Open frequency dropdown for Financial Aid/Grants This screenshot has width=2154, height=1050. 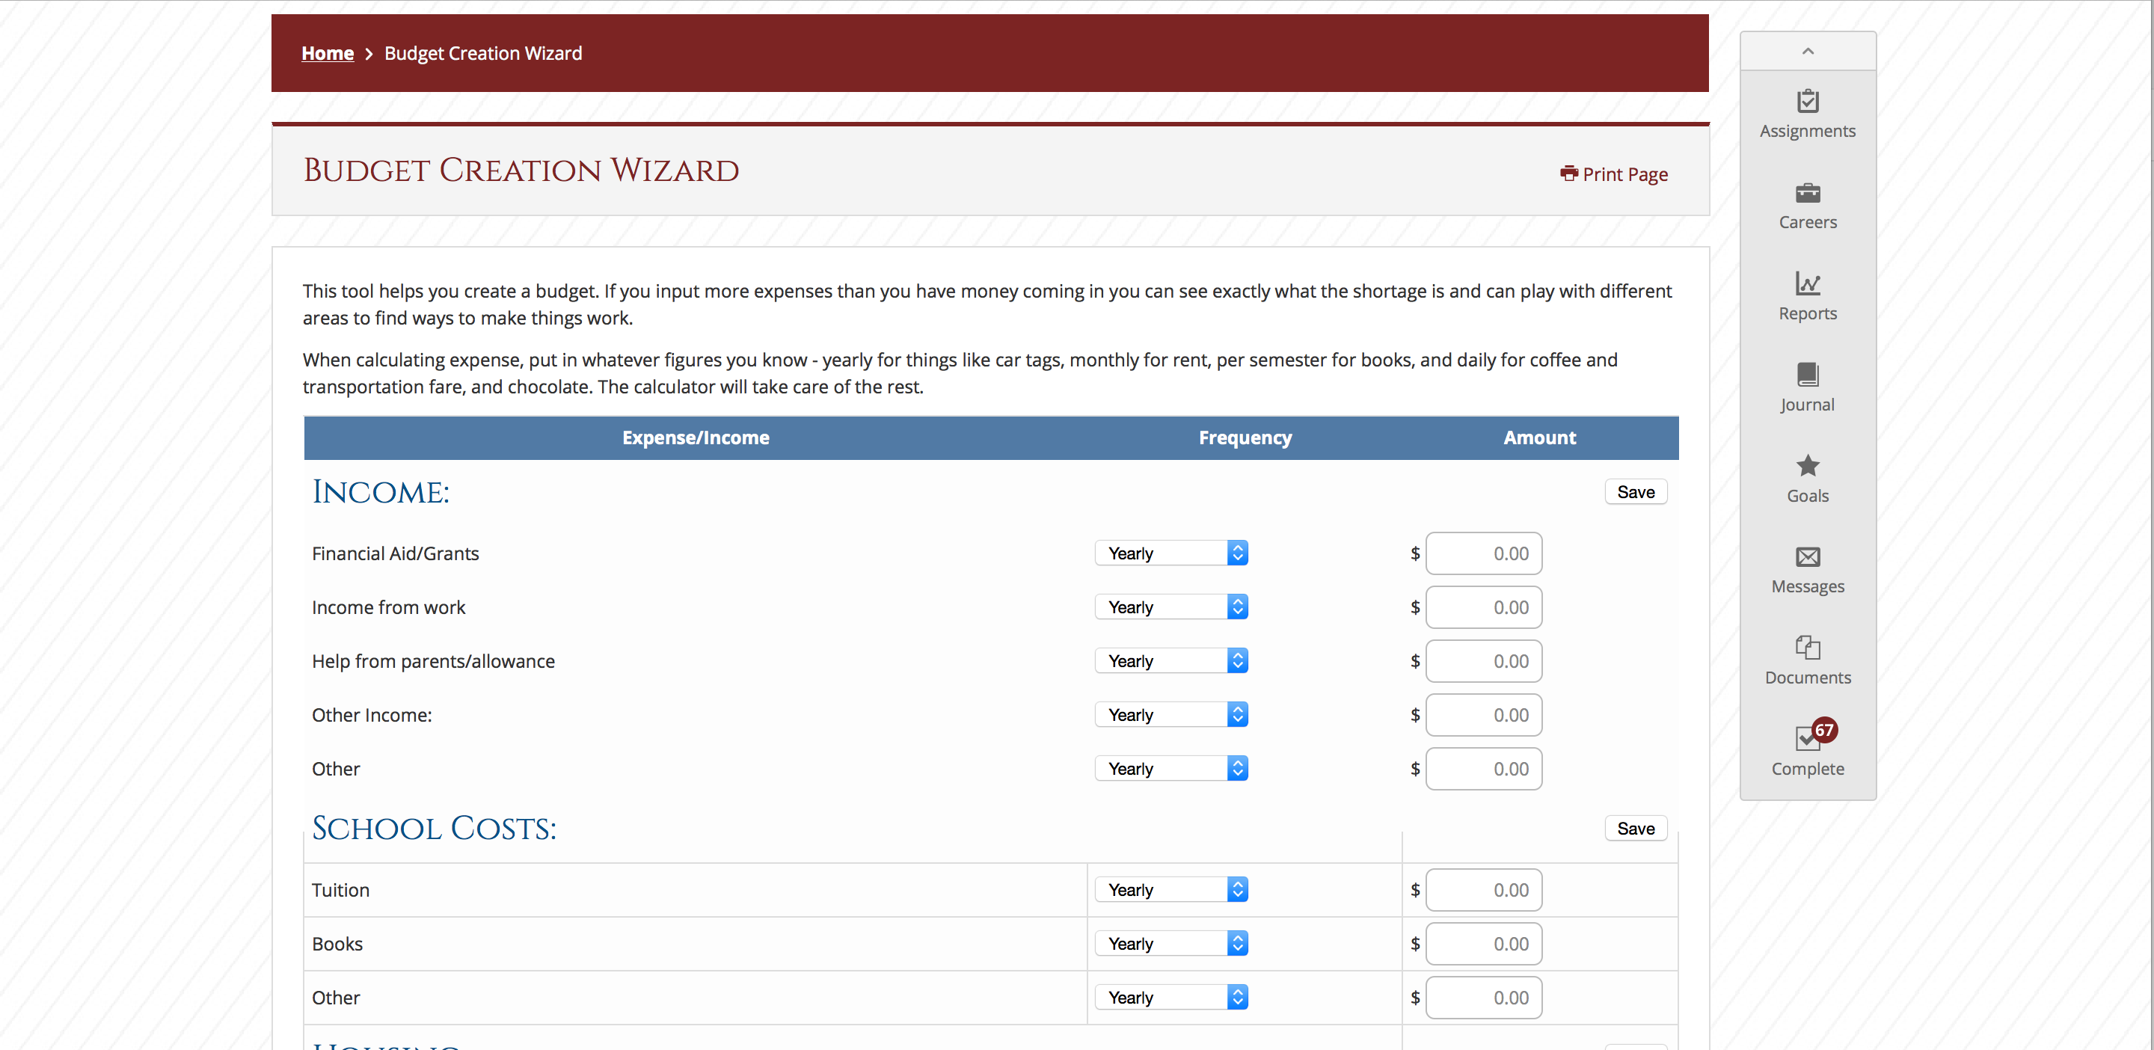click(1170, 553)
